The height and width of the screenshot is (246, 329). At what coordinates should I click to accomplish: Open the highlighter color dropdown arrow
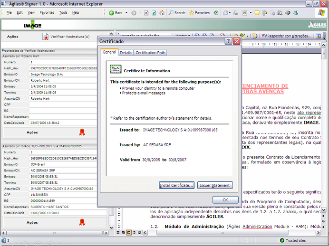coord(248,36)
